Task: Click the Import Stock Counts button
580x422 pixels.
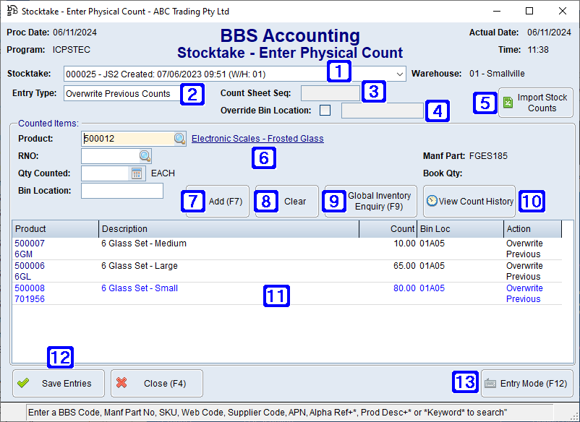Action: coord(536,103)
